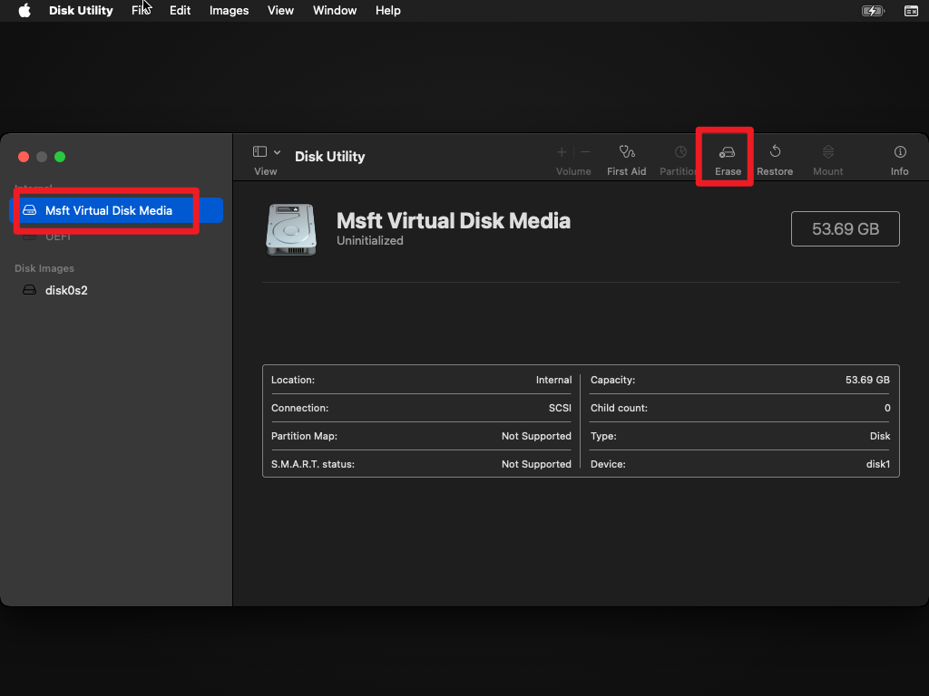Click the Connection: SCSI row
Screen dimensions: 929x696
point(421,408)
